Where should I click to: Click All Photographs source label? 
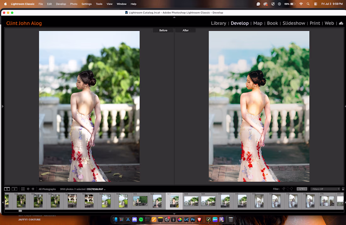tap(47, 189)
